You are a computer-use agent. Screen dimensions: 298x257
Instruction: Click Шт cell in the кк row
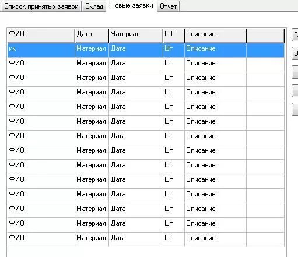174,50
